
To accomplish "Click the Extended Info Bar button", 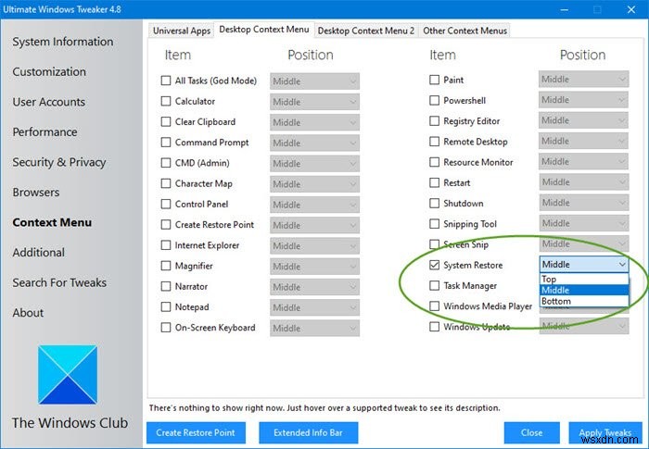I will point(309,433).
